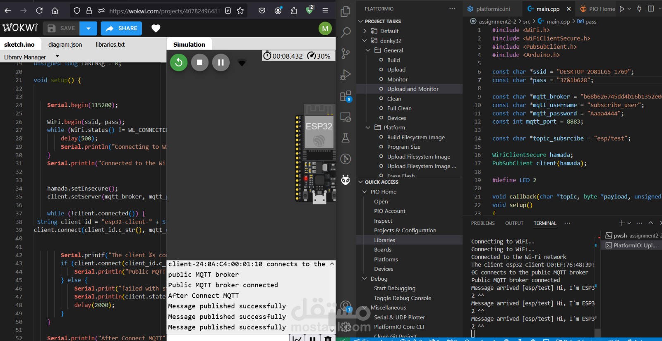Click the serial monitor input field
662x341 pixels.
[228, 339]
